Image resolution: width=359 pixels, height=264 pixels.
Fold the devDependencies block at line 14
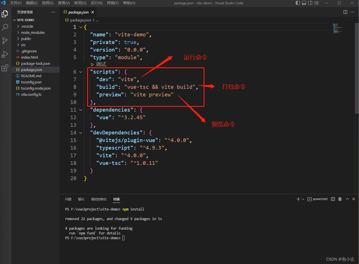click(81, 133)
